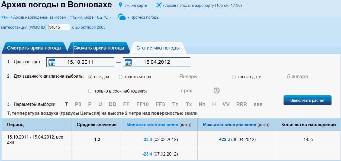
Task: Open the '5 января' date selector
Action: pyautogui.click(x=297, y=77)
